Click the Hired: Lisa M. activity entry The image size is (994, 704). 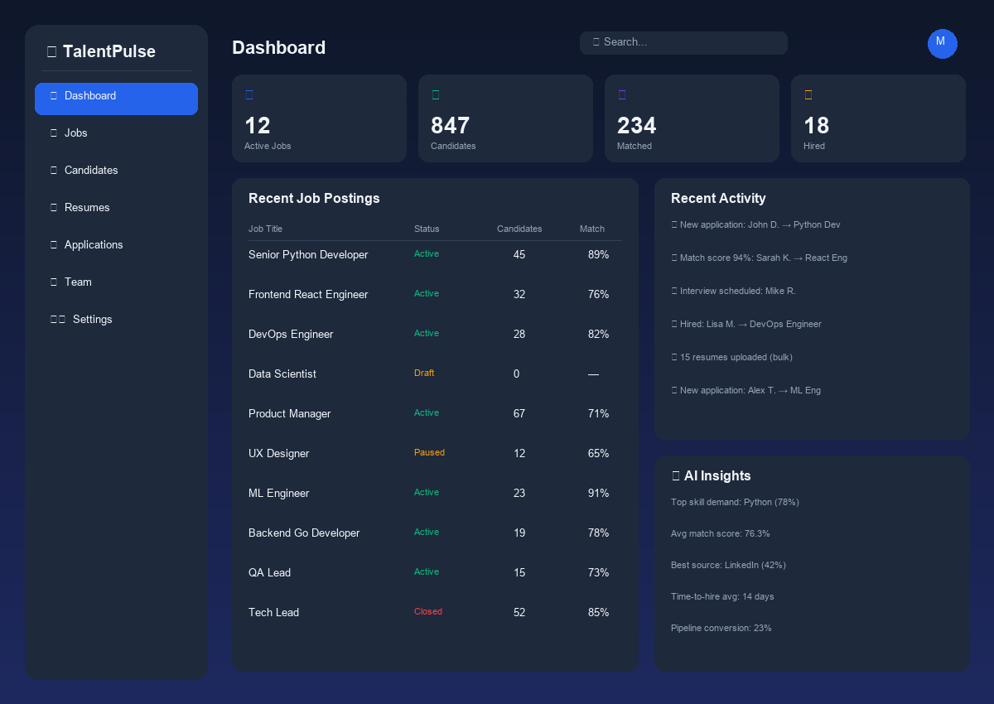coord(746,324)
